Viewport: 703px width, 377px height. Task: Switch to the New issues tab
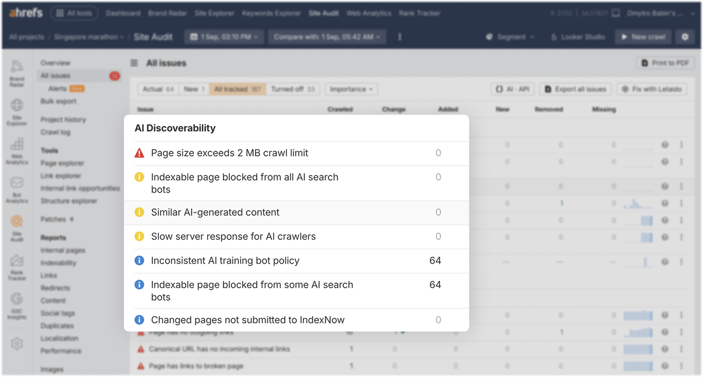click(194, 89)
